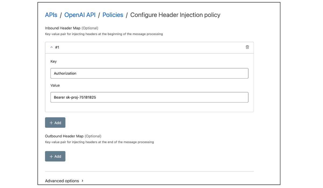
Task: Add a new Outbound Header Map entry
Action: [55, 156]
